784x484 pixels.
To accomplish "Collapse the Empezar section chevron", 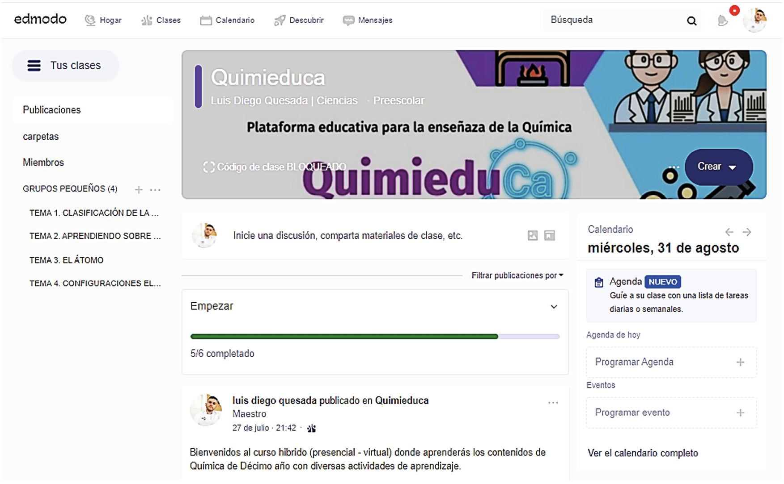I will 554,307.
